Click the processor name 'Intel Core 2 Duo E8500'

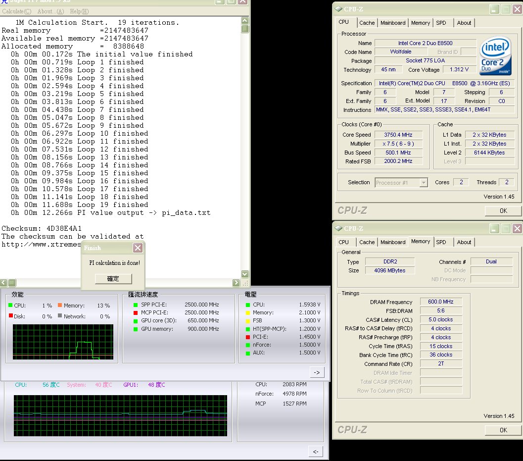pos(425,43)
